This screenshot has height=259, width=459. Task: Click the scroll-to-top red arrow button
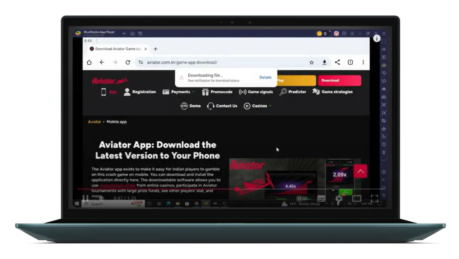click(360, 171)
